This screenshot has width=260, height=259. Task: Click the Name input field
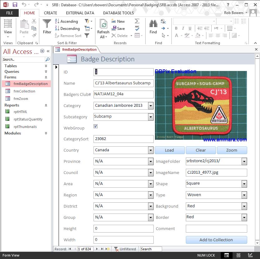pos(123,83)
